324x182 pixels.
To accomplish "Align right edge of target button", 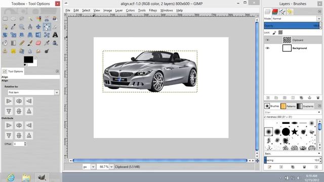I will point(29,101).
